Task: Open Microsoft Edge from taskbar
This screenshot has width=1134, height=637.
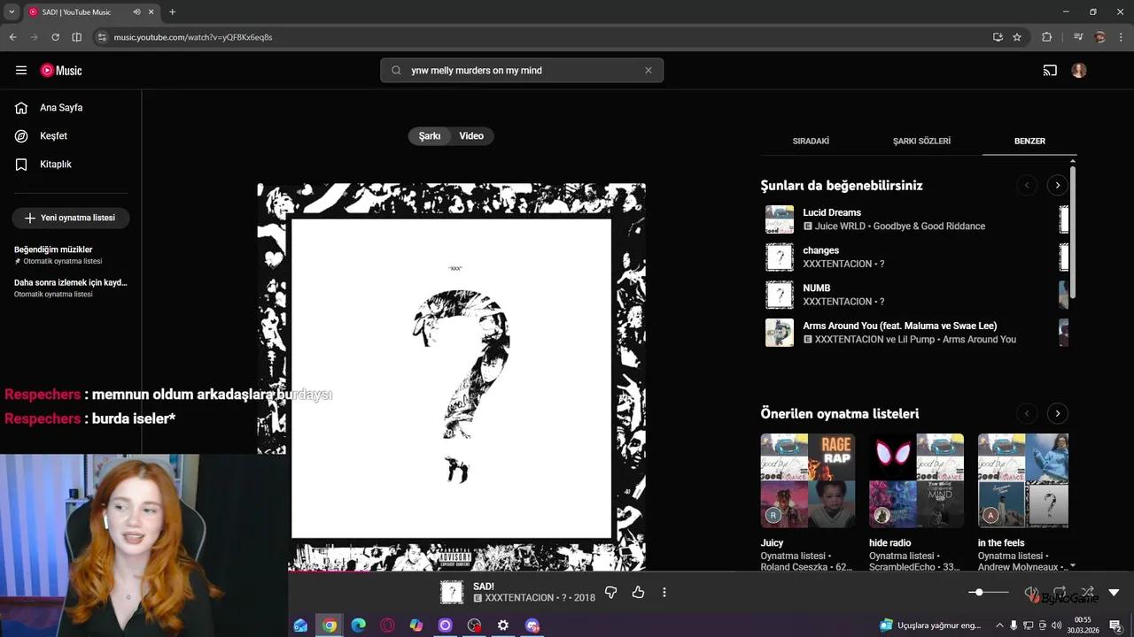Action: (x=358, y=625)
